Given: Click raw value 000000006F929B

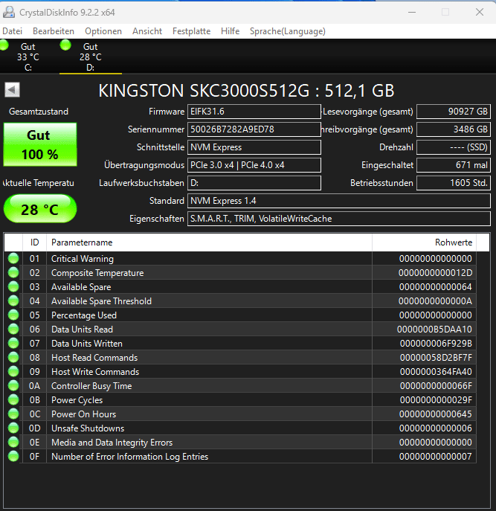Looking at the screenshot, I should click(436, 344).
